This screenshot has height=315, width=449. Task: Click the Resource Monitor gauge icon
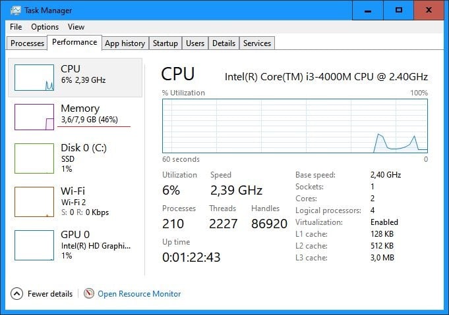click(x=89, y=293)
